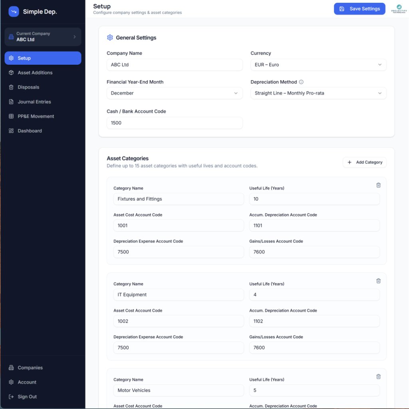
Task: Go to Asset Additions
Action: (43, 73)
